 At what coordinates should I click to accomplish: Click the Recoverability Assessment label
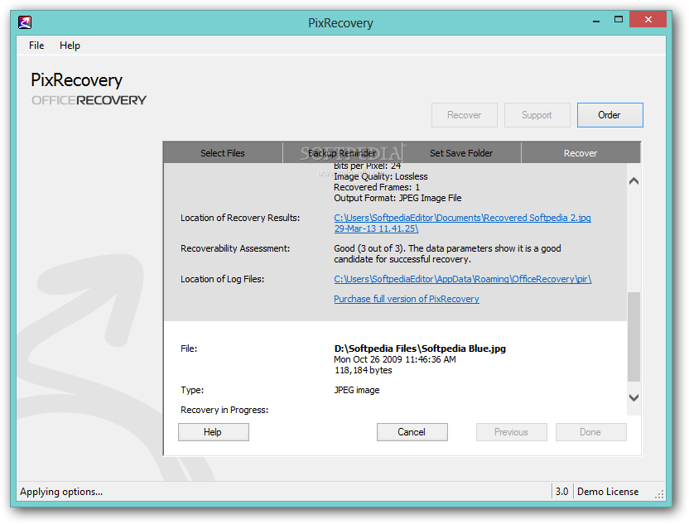[235, 248]
